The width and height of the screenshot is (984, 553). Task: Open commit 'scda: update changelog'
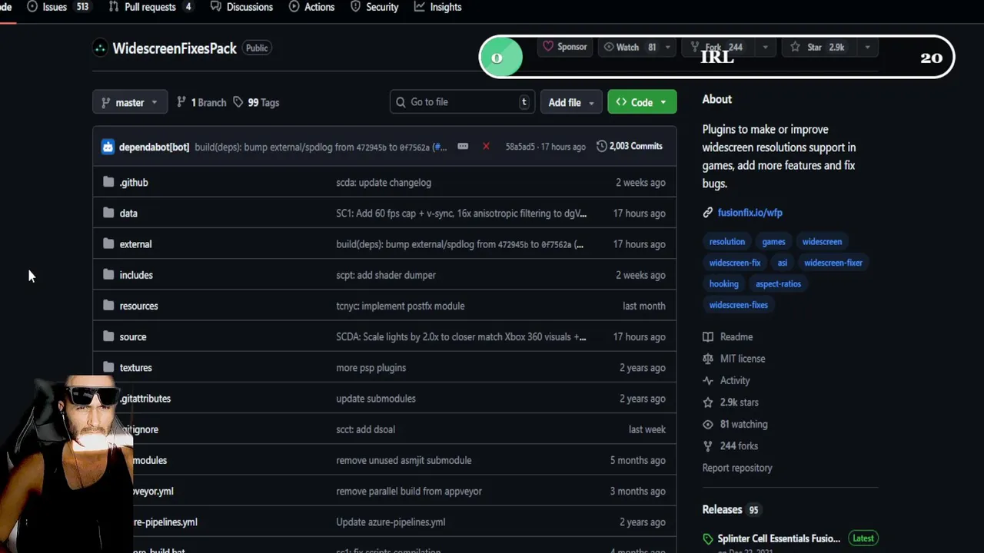pos(384,183)
